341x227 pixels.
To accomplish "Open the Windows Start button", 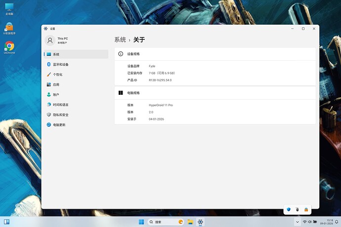I will (x=142, y=222).
